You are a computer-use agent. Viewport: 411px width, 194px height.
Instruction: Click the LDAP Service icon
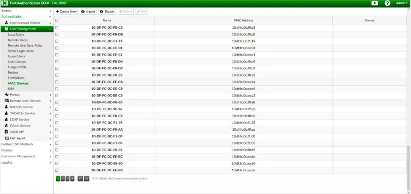coord(6,119)
